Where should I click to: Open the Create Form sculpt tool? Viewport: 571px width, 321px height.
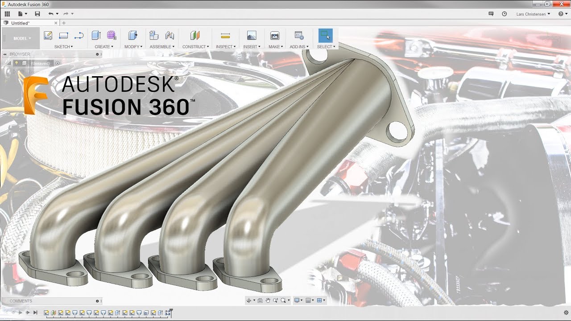(x=112, y=36)
